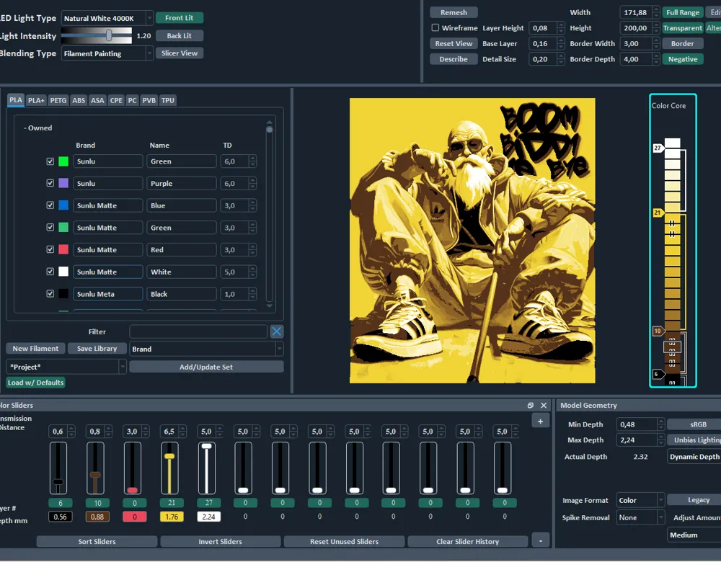Click the Slicer View button
Image resolution: width=721 pixels, height=562 pixels.
pos(180,53)
